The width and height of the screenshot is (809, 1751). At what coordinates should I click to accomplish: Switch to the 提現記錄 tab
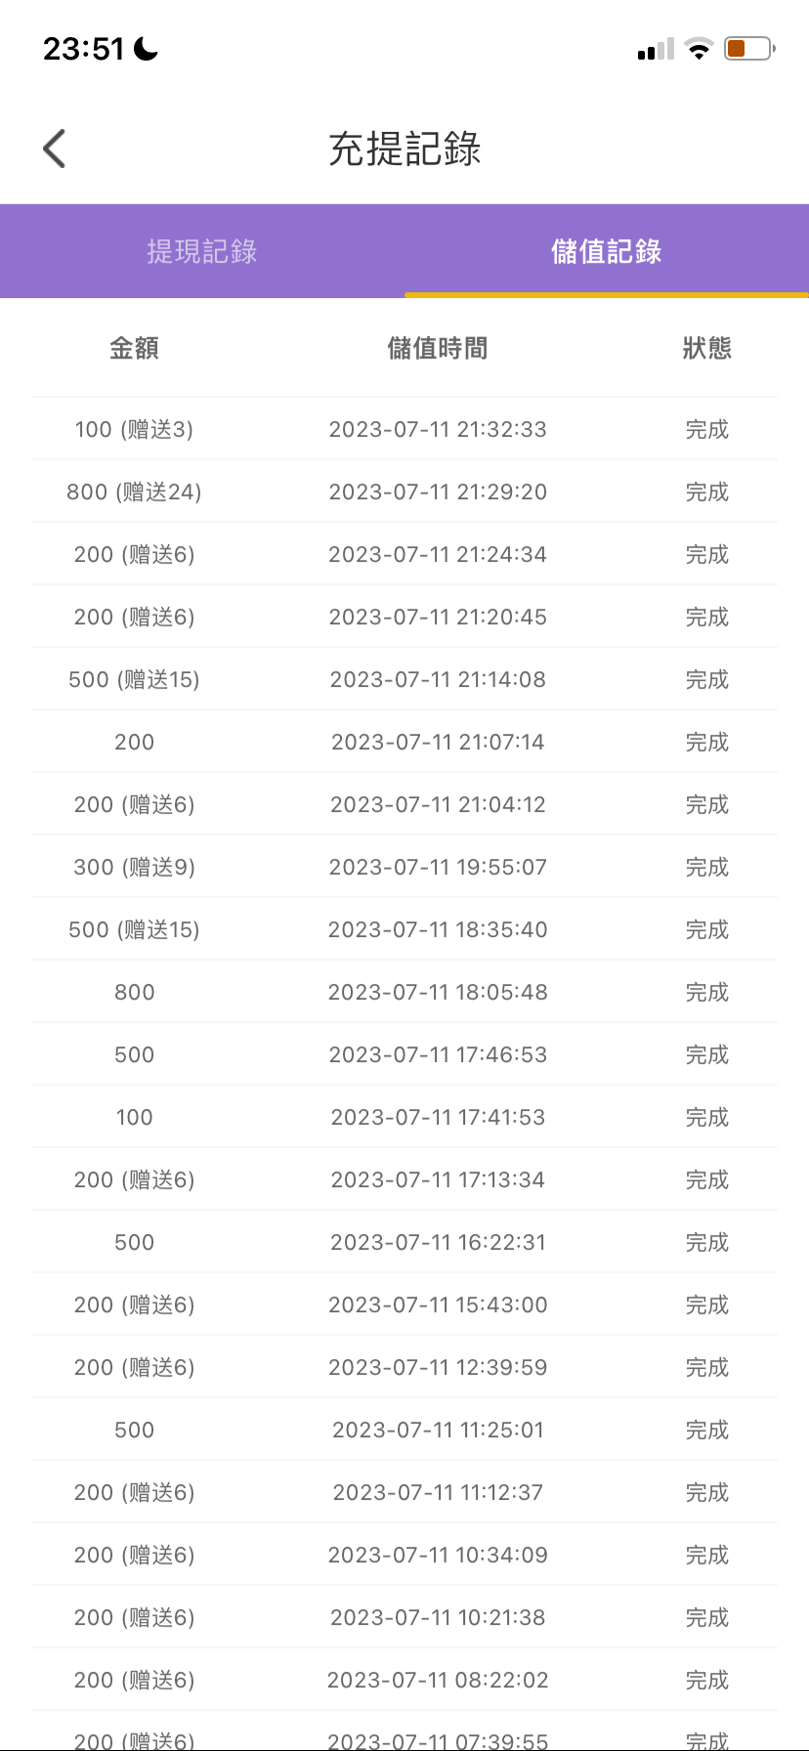coord(202,251)
